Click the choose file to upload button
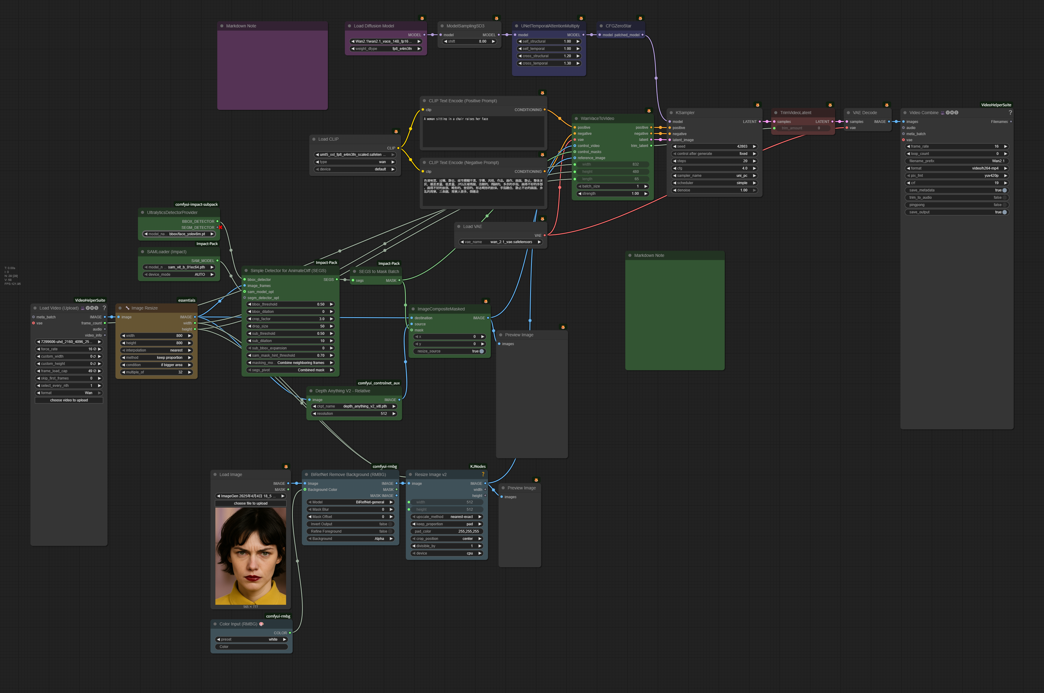This screenshot has width=1044, height=693. (x=251, y=503)
